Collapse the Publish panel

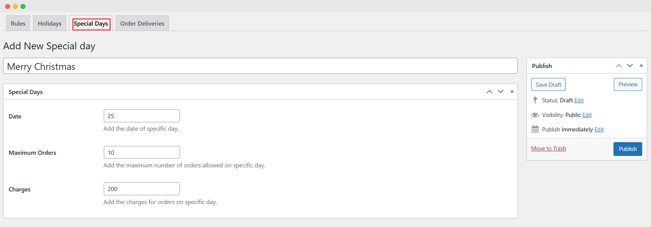pyautogui.click(x=641, y=65)
